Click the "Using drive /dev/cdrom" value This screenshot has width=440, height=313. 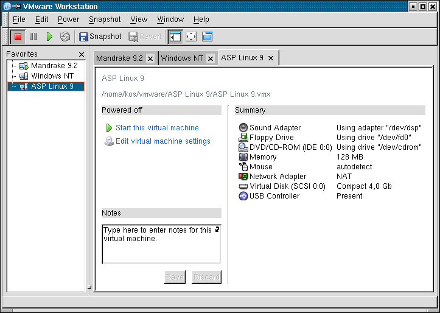point(379,147)
